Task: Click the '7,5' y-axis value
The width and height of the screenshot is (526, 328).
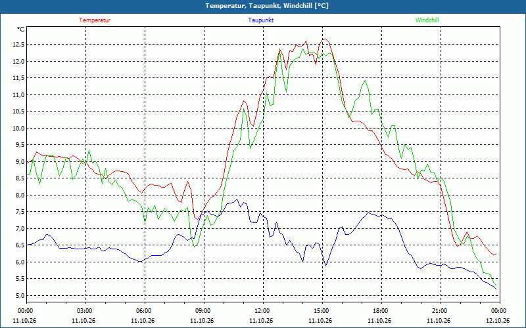Action: (20, 212)
